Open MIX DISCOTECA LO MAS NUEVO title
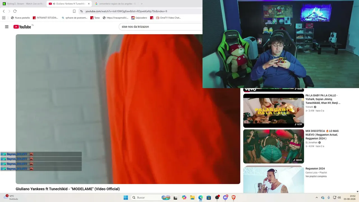The image size is (359, 202). click(322, 135)
